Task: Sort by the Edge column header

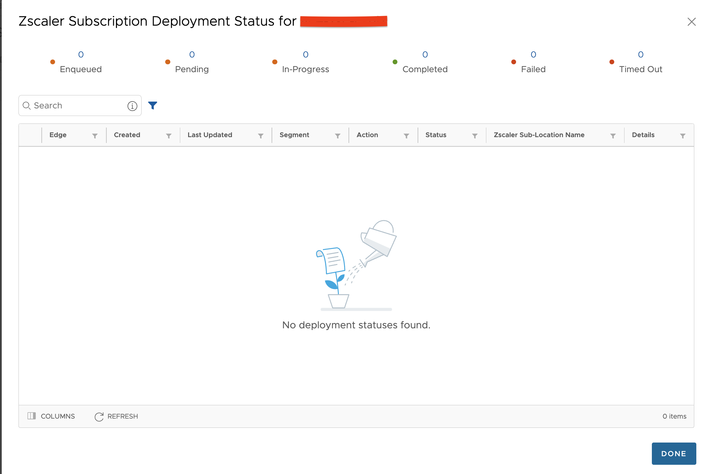Action: pyautogui.click(x=58, y=135)
